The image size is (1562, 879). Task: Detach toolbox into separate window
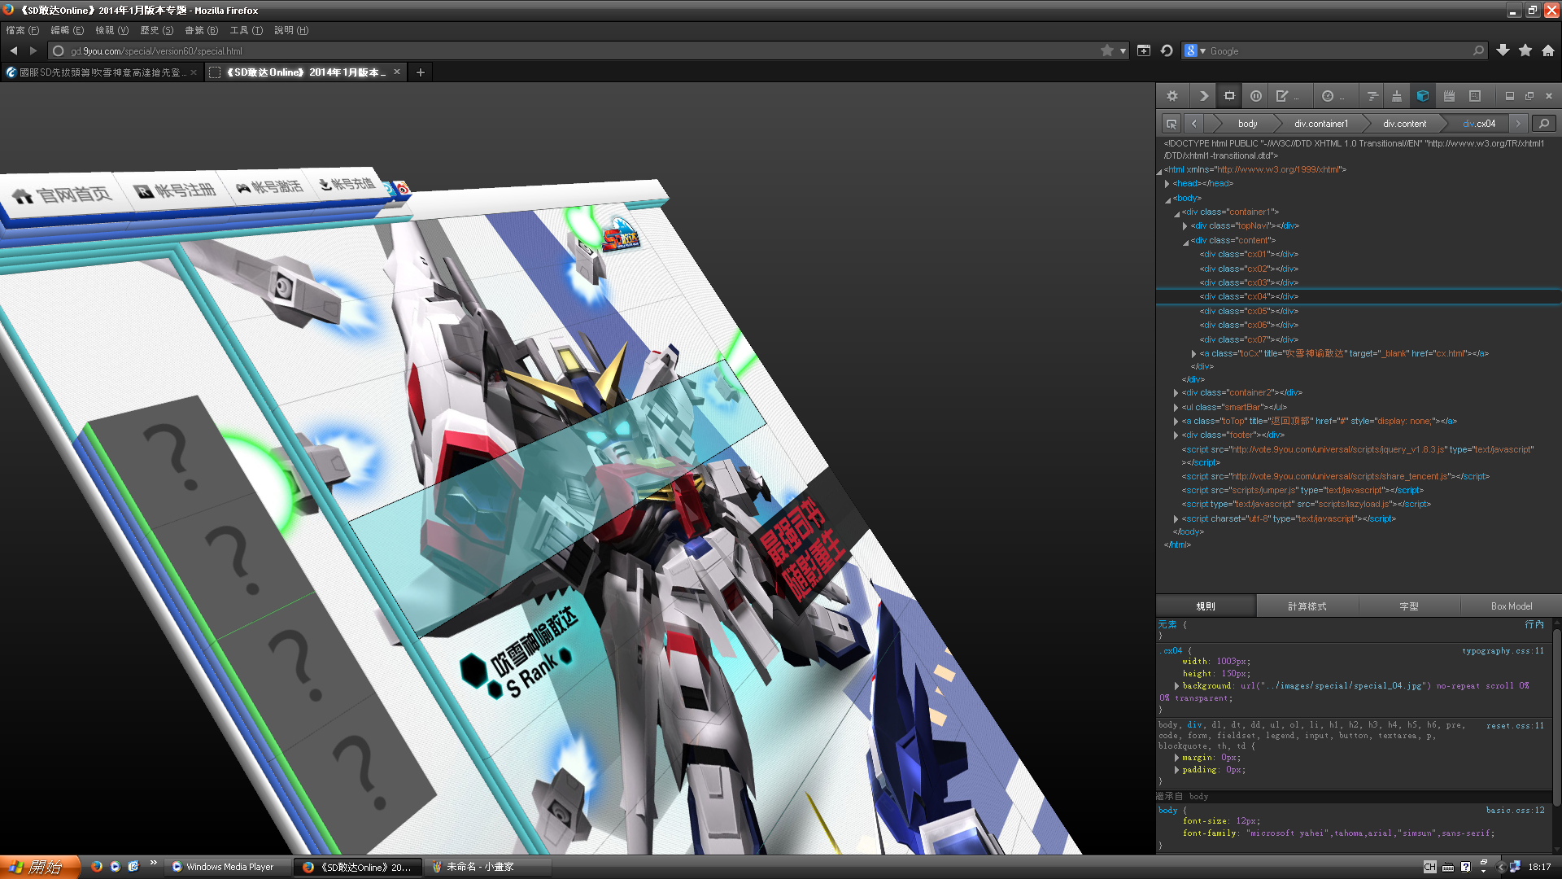[x=1529, y=96]
